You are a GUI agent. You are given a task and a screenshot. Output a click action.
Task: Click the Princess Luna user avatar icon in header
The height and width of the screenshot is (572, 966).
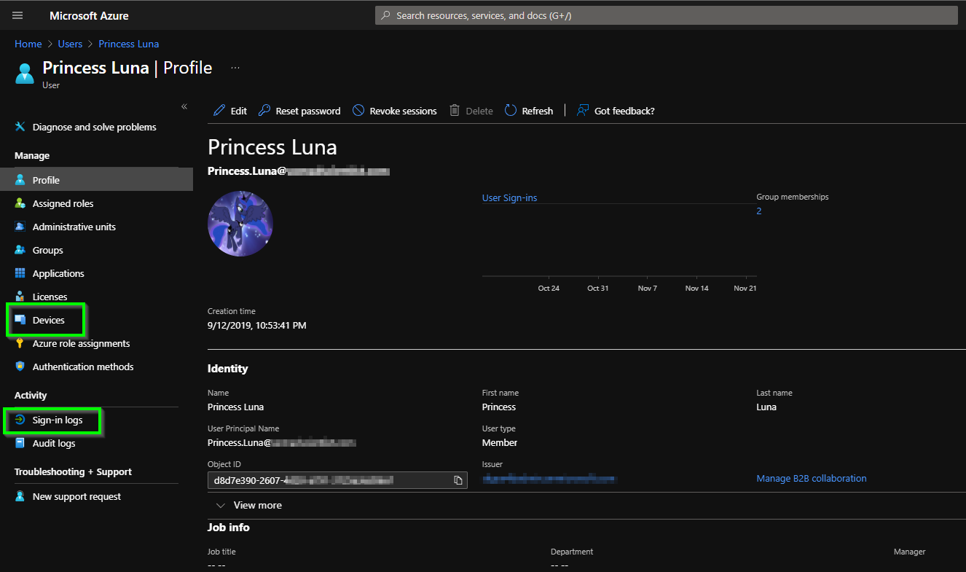pyautogui.click(x=25, y=74)
